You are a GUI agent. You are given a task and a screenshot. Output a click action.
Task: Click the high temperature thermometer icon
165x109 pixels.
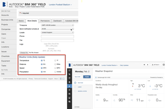(x=133, y=86)
